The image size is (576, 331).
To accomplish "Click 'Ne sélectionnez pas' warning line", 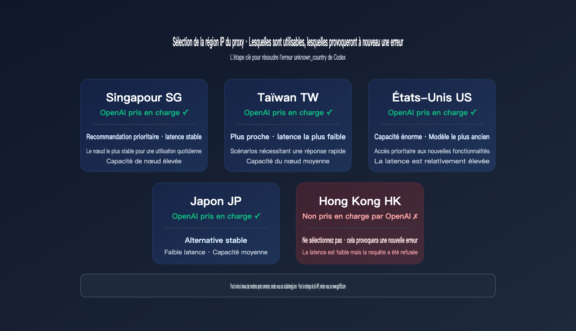I will 360,240.
